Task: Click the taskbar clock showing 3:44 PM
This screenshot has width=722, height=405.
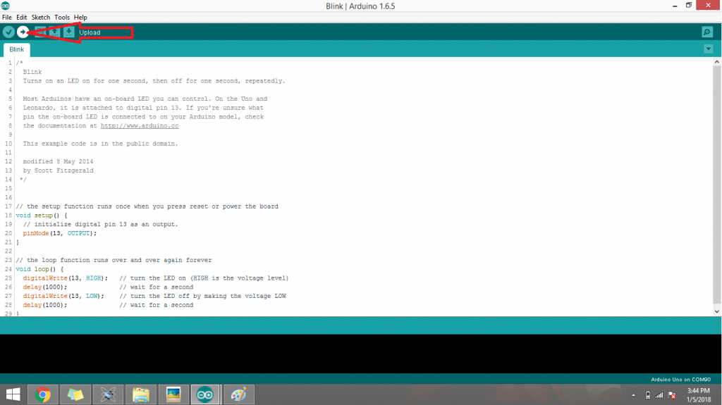Action: [698, 394]
